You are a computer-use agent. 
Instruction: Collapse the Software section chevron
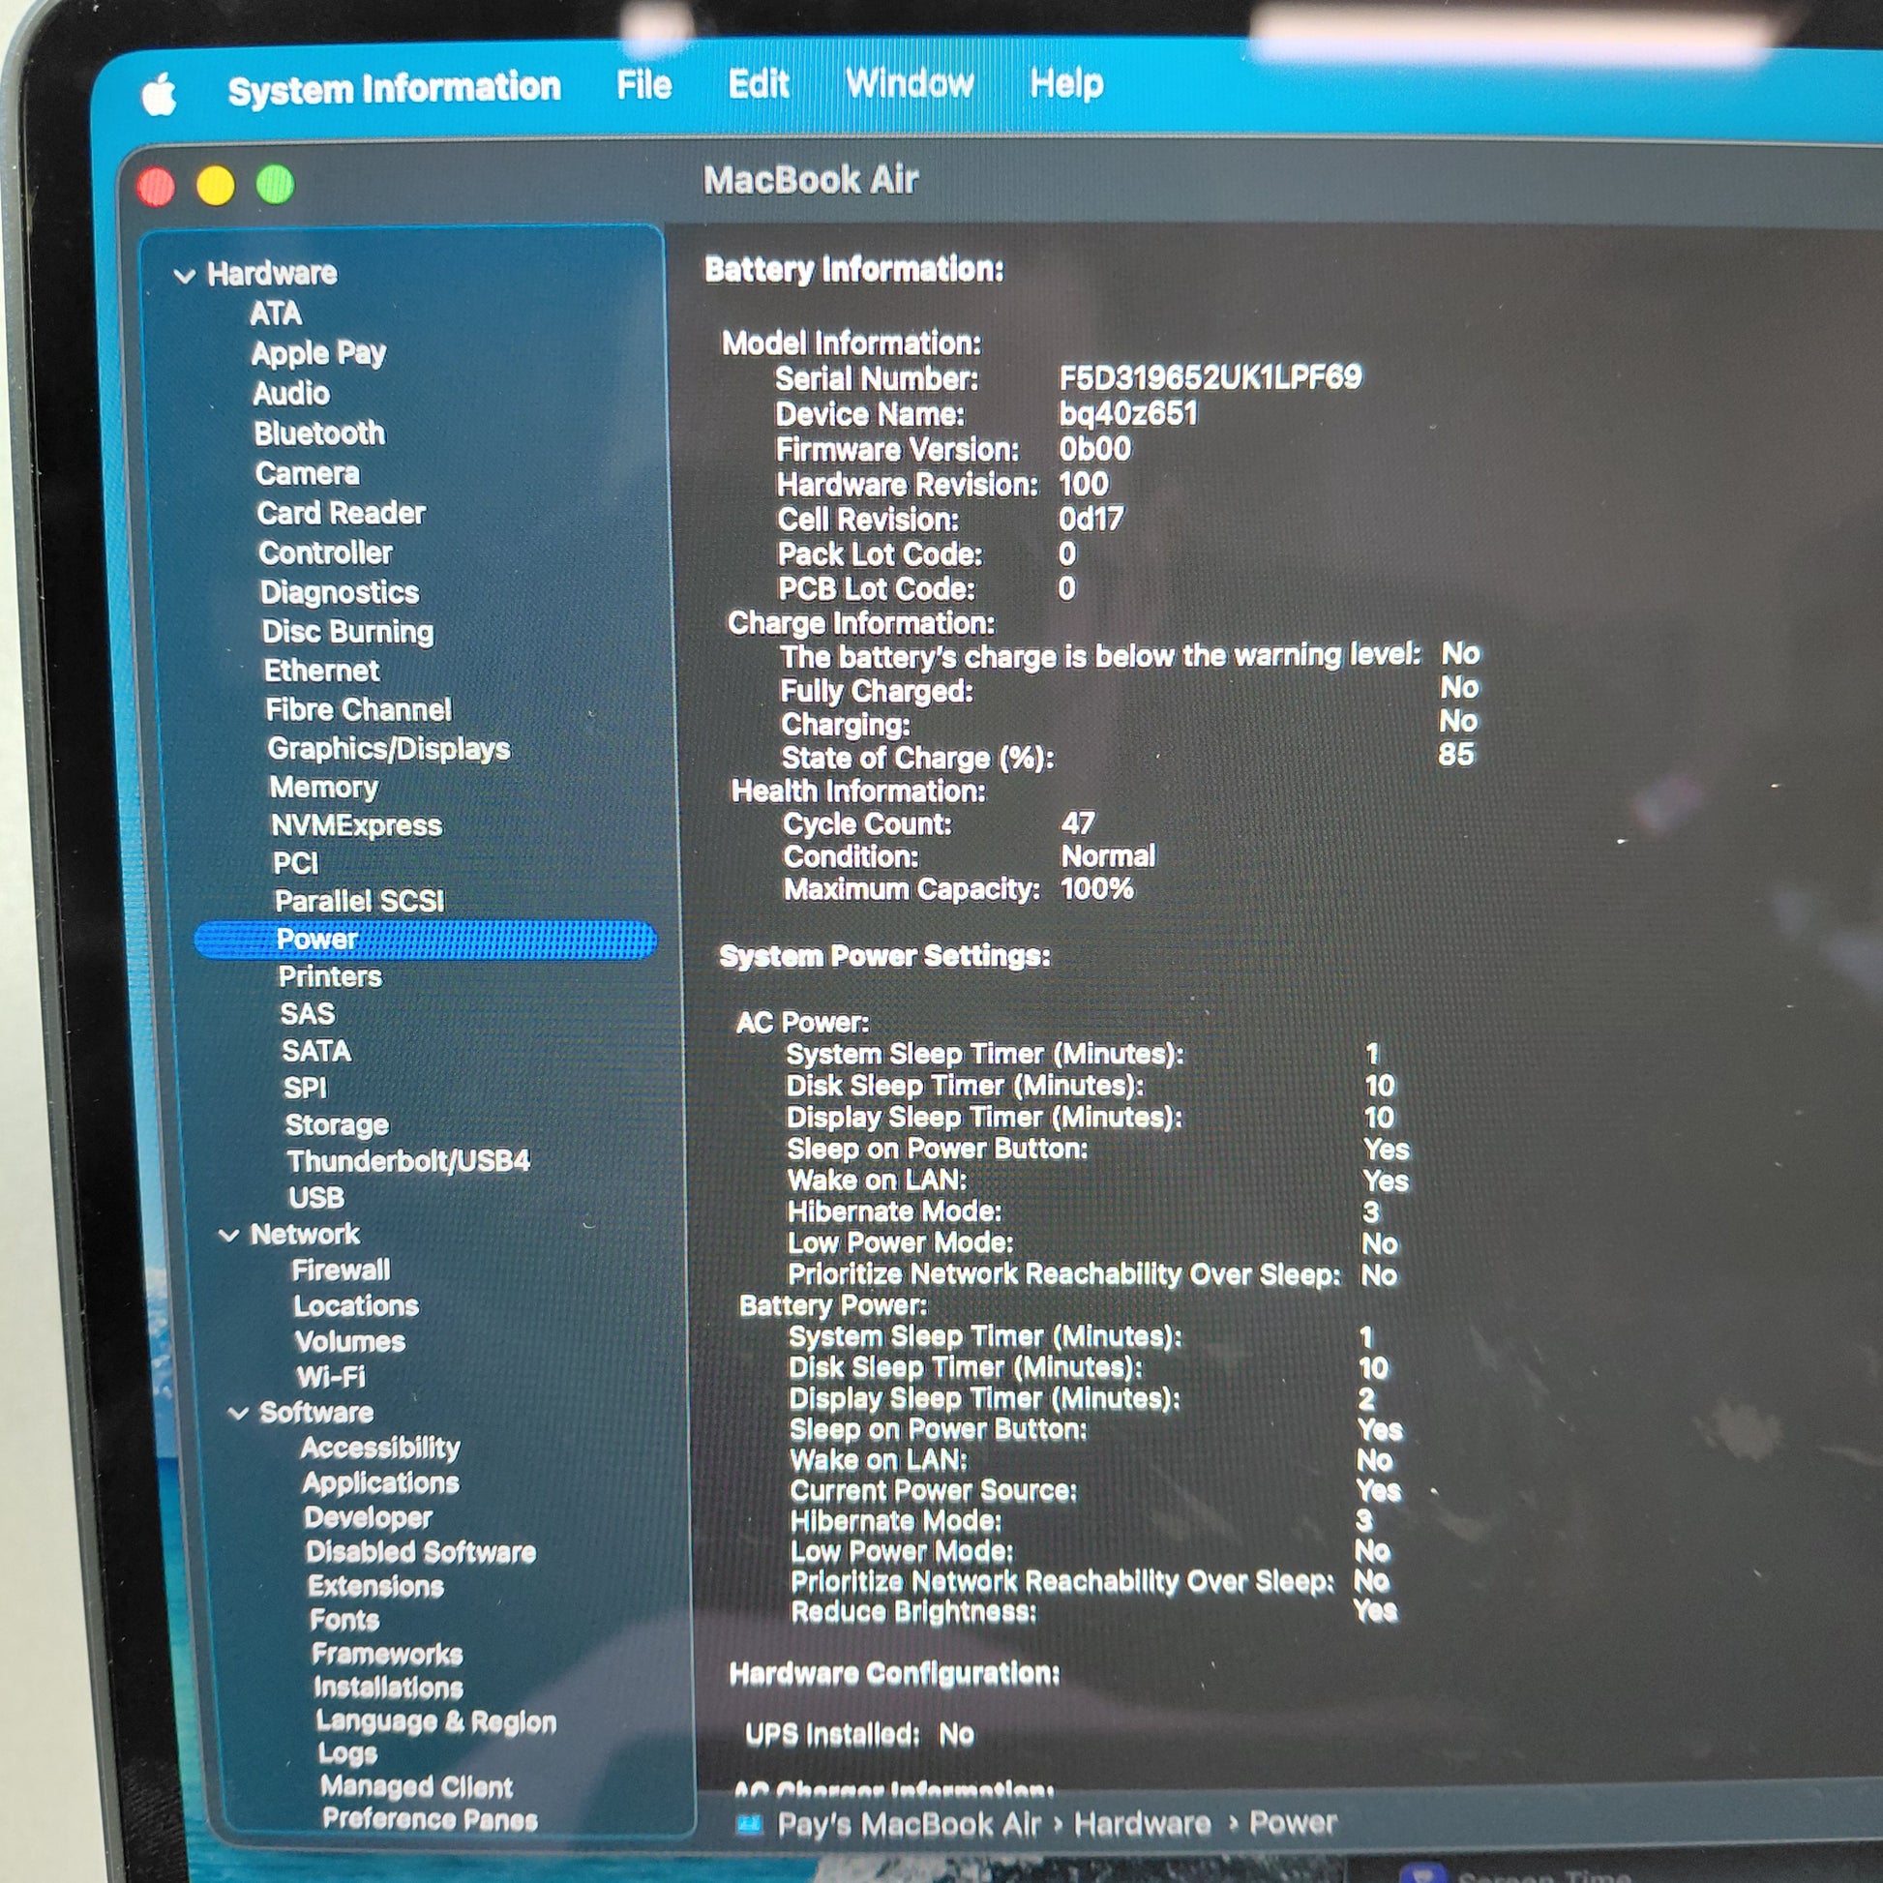[x=238, y=1413]
